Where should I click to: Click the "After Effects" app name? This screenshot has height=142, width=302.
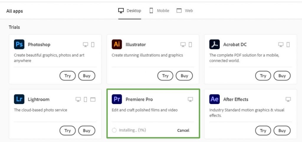click(x=236, y=99)
